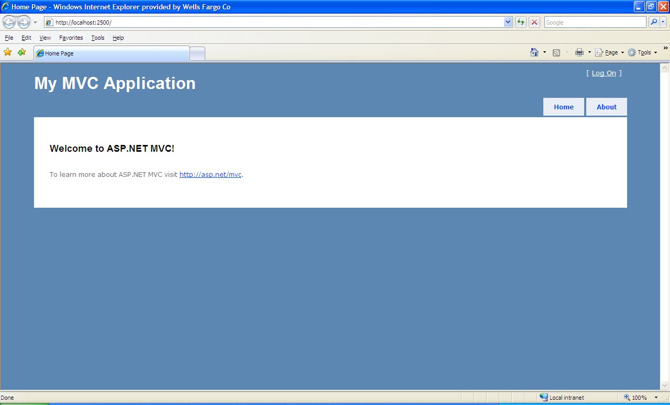Open the Favorites menu
The width and height of the screenshot is (670, 405).
tap(71, 38)
